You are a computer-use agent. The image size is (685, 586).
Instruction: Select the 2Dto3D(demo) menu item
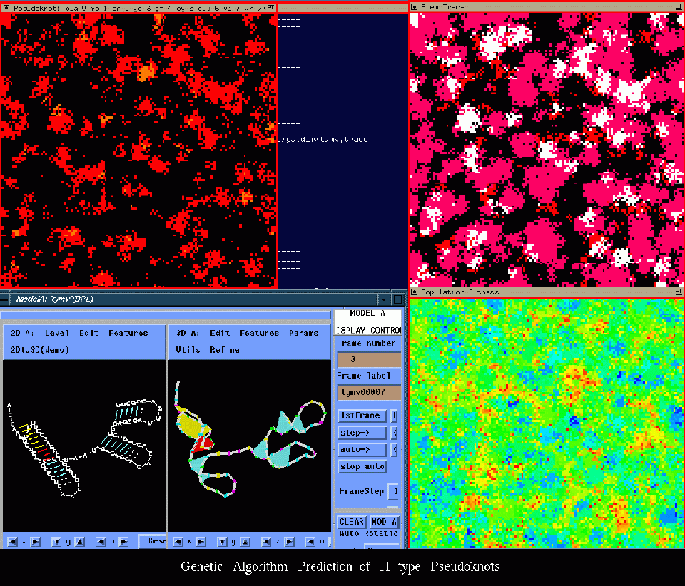39,350
